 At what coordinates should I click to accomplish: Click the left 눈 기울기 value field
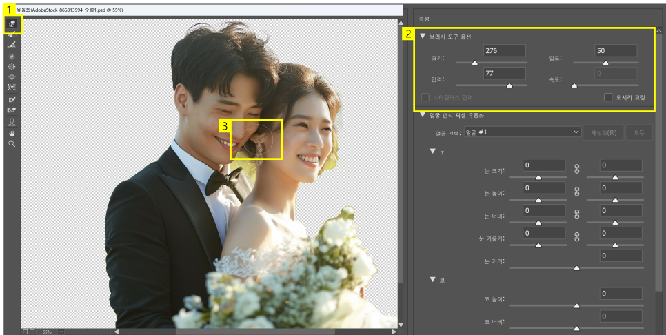coord(544,233)
